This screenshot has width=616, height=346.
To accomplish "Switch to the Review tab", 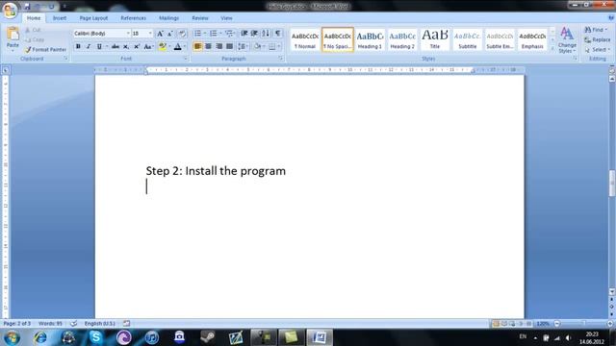I will tap(200, 18).
